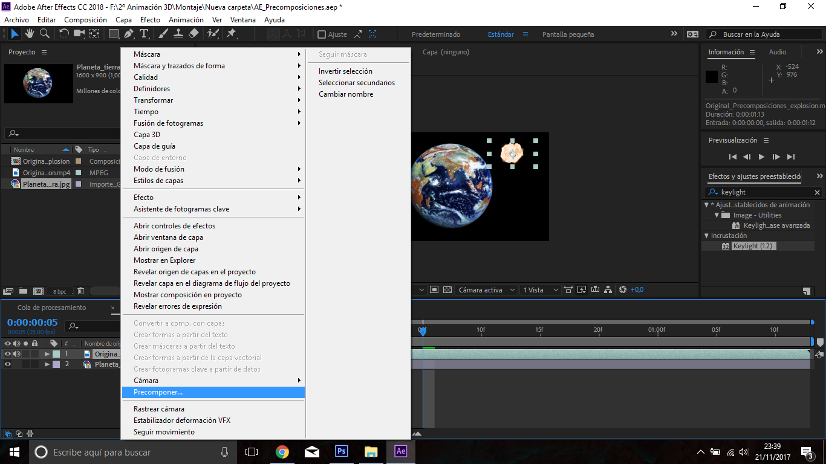Activate the Rotation tool
826x464 pixels.
(64, 34)
